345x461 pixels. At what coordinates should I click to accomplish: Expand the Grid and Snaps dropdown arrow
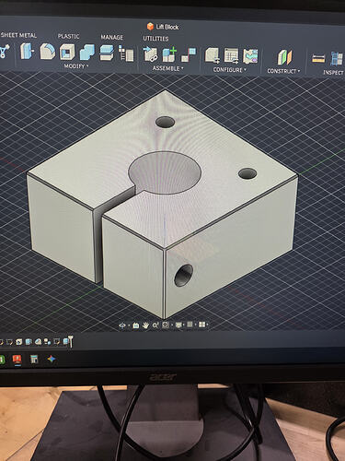[195, 325]
